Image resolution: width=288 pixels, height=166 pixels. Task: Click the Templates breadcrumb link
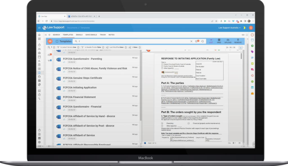pos(85,28)
